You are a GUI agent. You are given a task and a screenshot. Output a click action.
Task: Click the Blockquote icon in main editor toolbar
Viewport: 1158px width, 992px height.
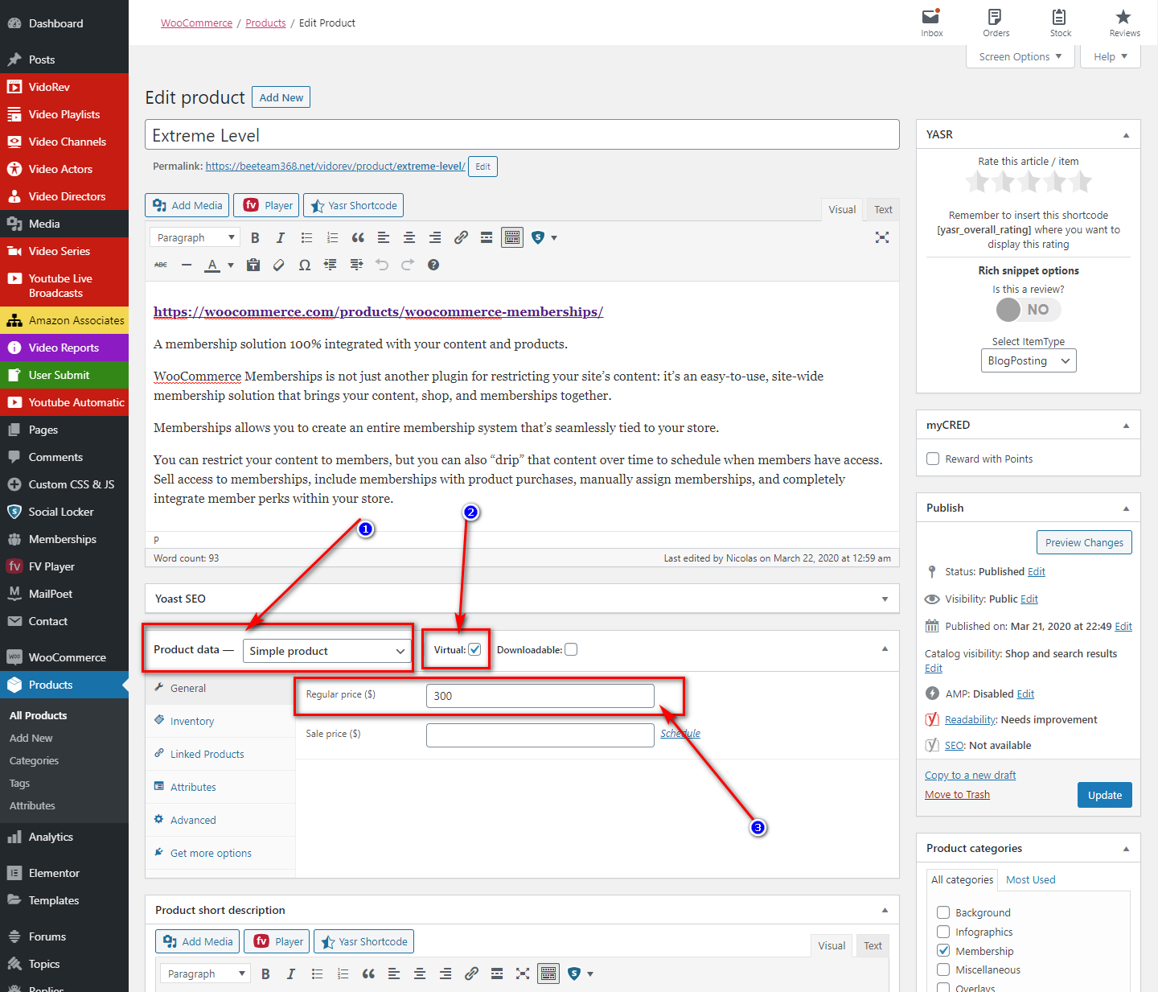[x=358, y=237]
